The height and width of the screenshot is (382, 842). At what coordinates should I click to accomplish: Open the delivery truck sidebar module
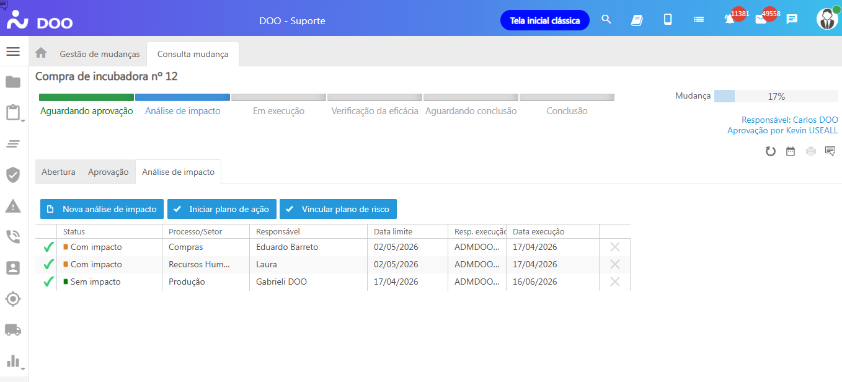pos(13,330)
